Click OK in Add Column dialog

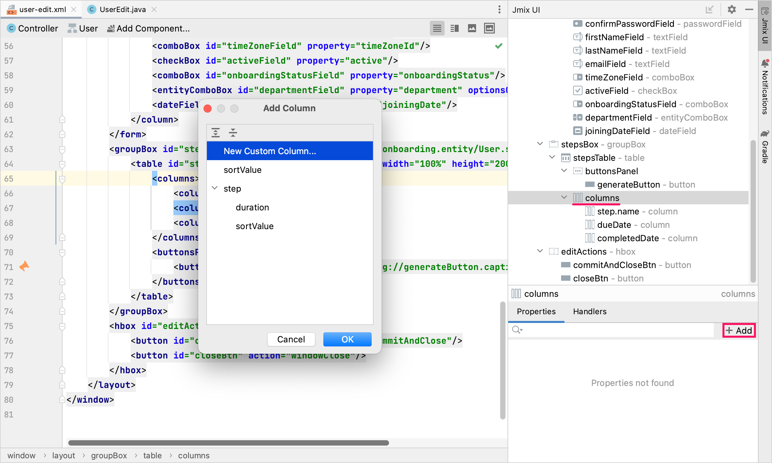(x=347, y=339)
